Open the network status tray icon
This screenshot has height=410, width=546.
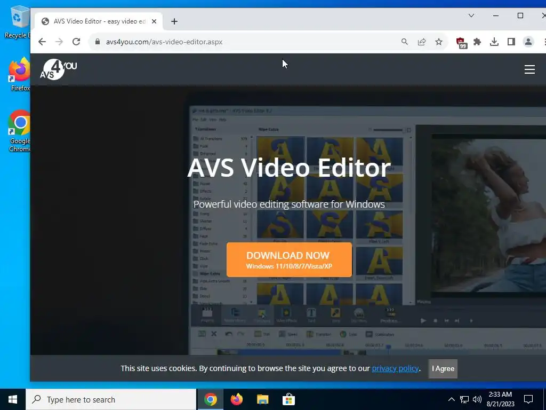(464, 399)
